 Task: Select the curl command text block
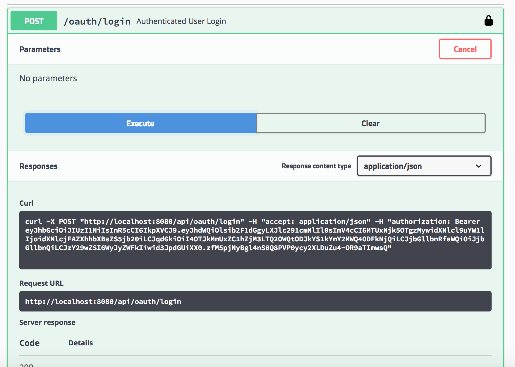[x=255, y=240]
